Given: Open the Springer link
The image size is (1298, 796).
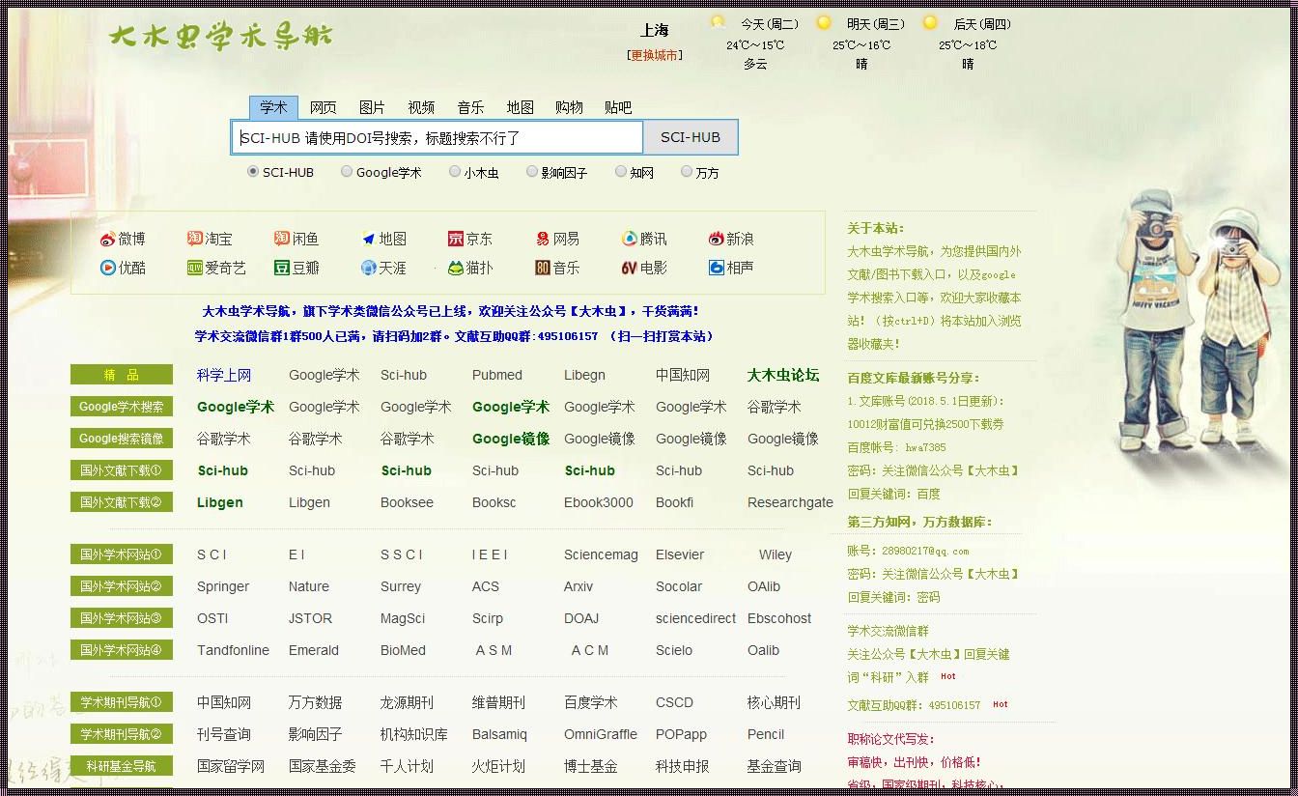Looking at the screenshot, I should (223, 586).
